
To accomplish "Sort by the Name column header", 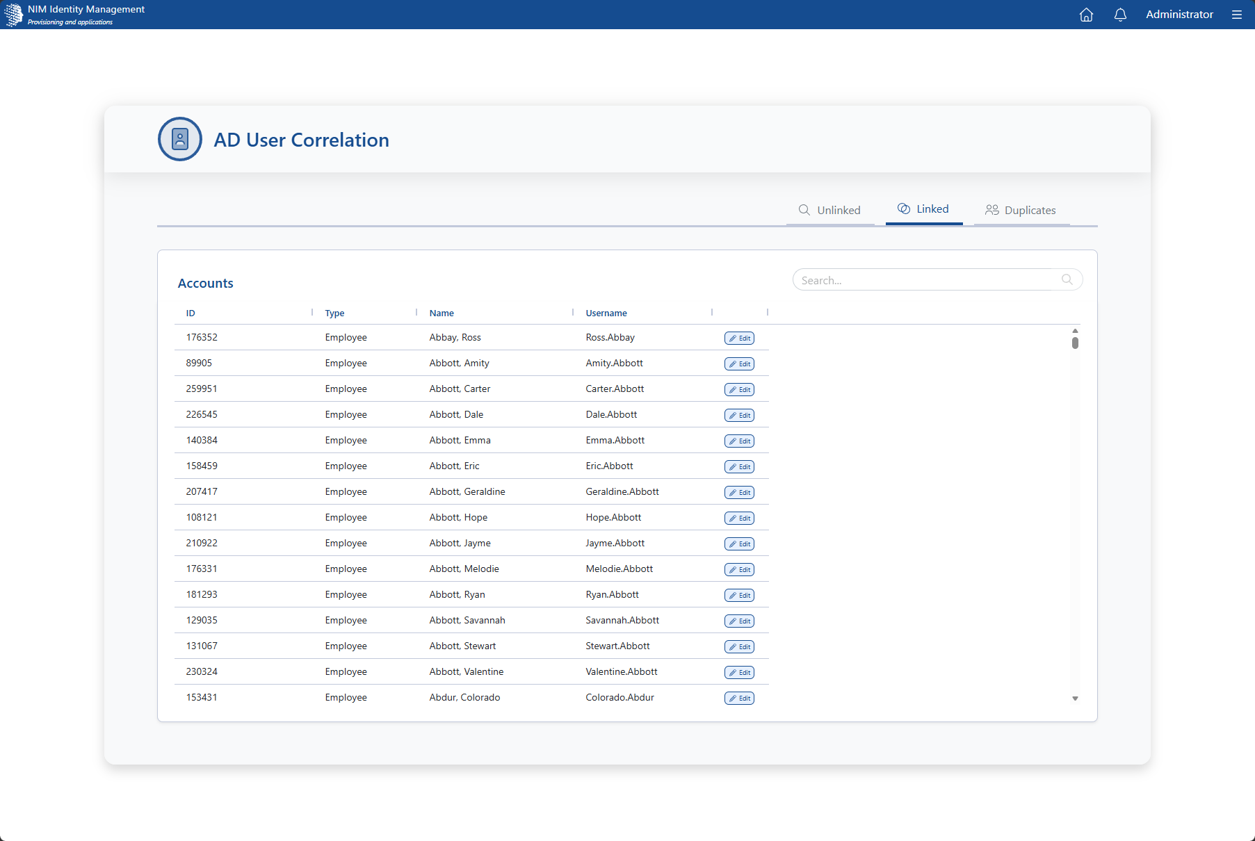I will [442, 313].
